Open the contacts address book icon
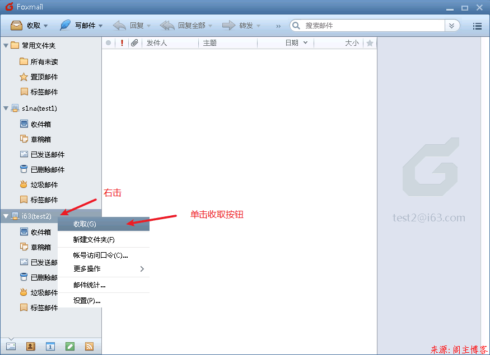This screenshot has height=355, width=490. click(x=31, y=346)
